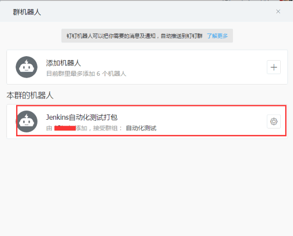The width and height of the screenshot is (293, 236).
Task: Open settings gear for Jenkins robot
Action: [273, 122]
